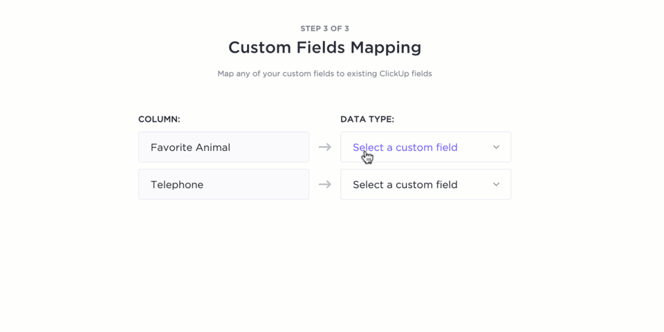Select the Telephone column field
The width and height of the screenshot is (664, 332).
click(x=223, y=185)
